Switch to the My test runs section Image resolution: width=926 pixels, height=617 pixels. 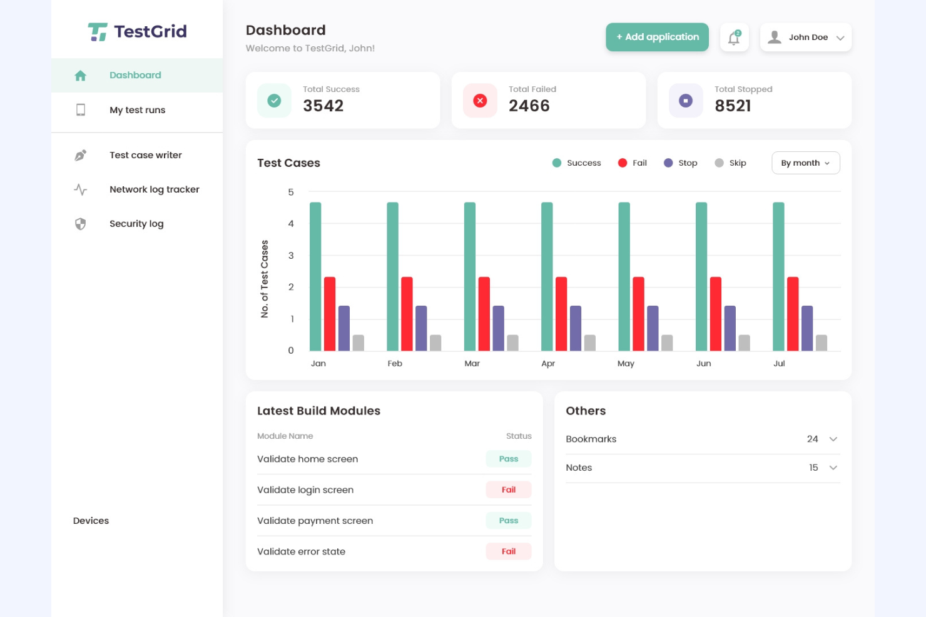point(136,109)
